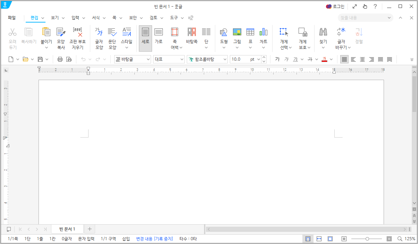Expand the 붙이기 paste options arrow
Image resolution: width=418 pixels, height=244 pixels.
[x=46, y=47]
